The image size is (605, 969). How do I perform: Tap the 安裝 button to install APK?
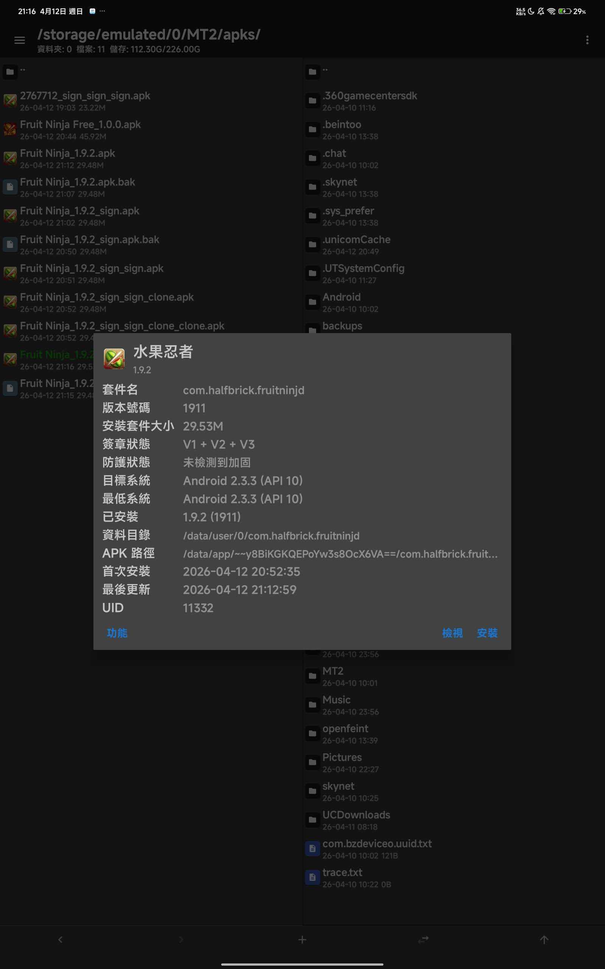(x=487, y=633)
